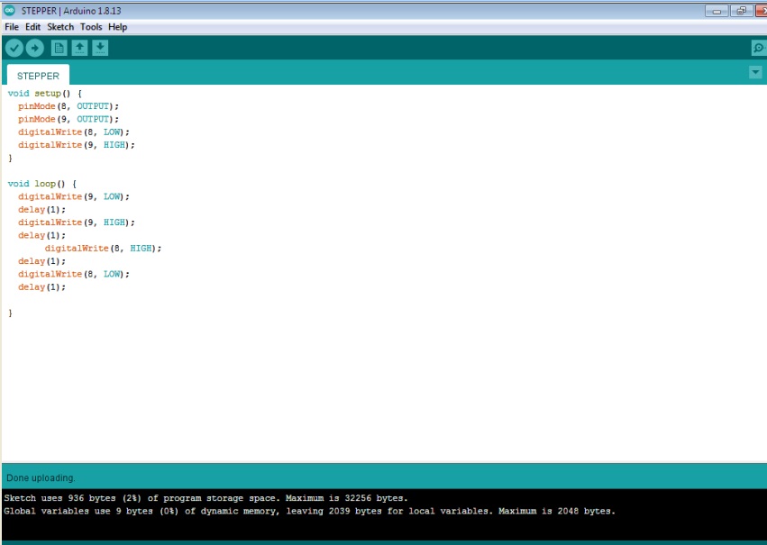The image size is (767, 545).
Task: Click the 'Global variables use 9 bytes' console line
Action: click(x=309, y=511)
